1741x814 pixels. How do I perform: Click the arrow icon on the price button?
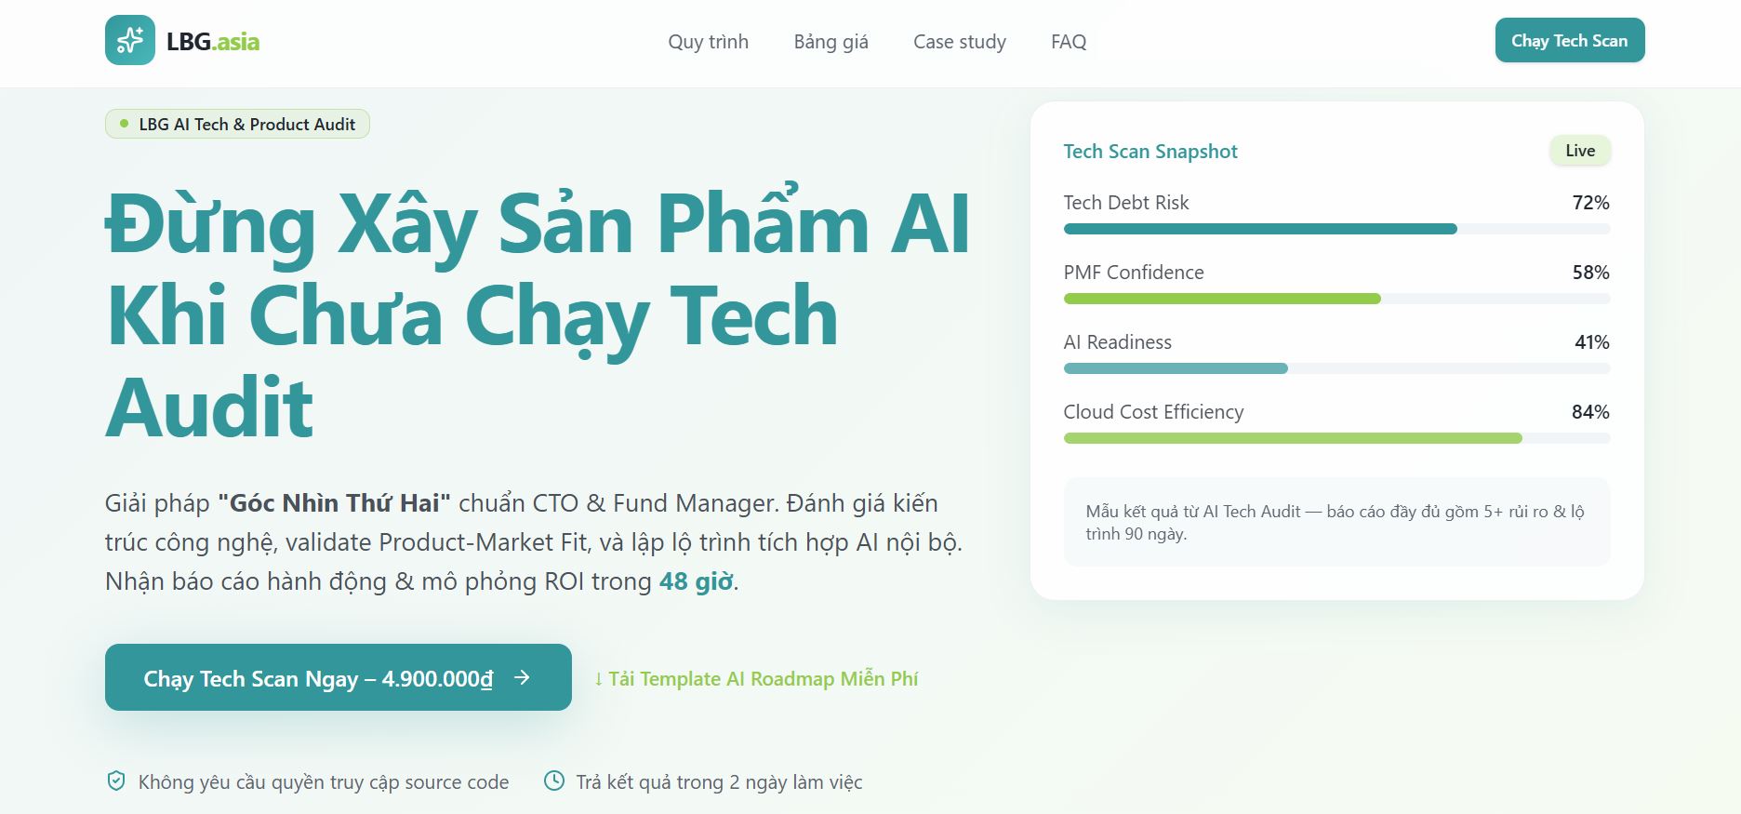point(523,678)
